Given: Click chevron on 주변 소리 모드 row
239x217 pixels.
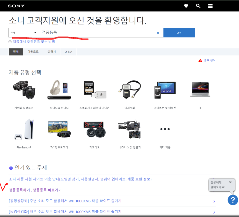Looking at the screenshot, I should coord(214,201).
